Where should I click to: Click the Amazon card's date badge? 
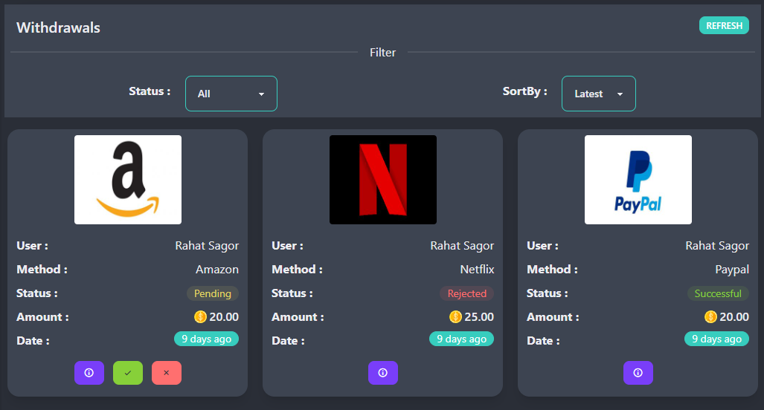tap(206, 339)
